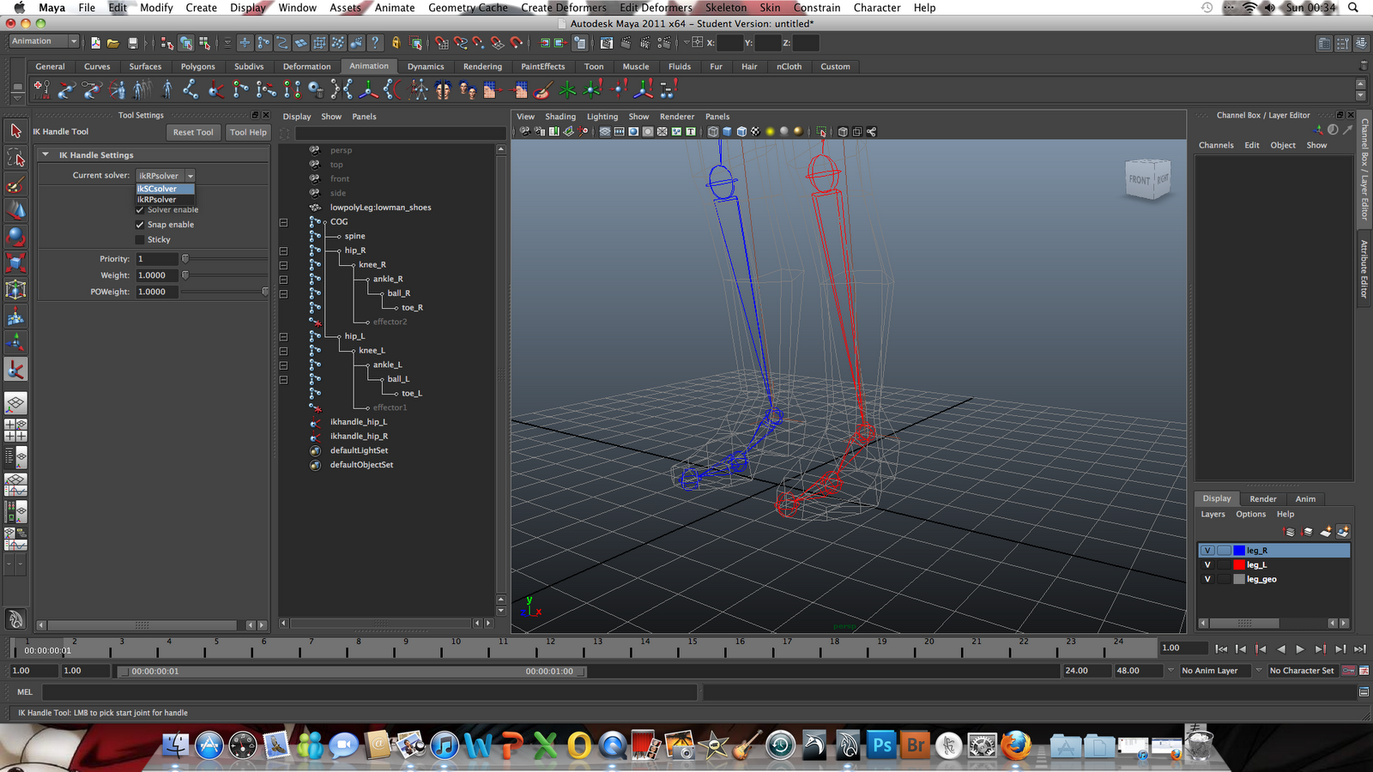Viewport: 1373px width, 772px height.
Task: Collapse the hip_R joint hierarchy in the Outliner
Action: pyautogui.click(x=283, y=250)
